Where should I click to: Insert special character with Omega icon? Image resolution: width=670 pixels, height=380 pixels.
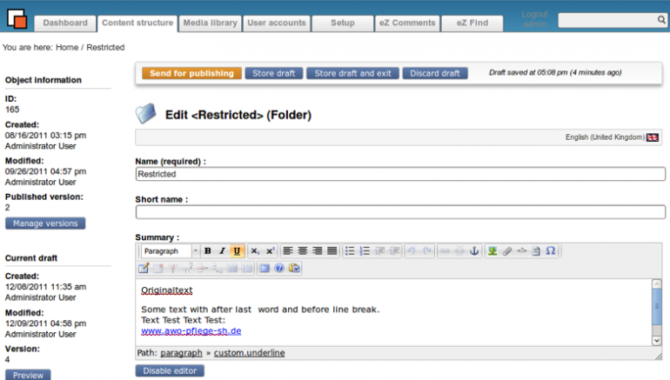(x=551, y=251)
